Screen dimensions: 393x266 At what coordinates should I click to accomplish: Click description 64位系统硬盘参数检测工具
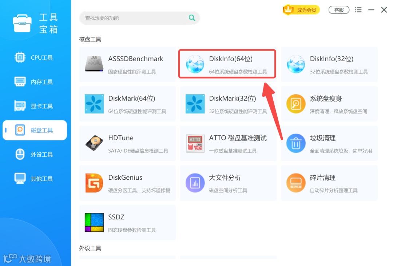[x=238, y=72]
